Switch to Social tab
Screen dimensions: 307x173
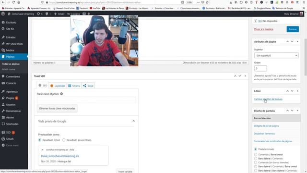tap(88, 86)
